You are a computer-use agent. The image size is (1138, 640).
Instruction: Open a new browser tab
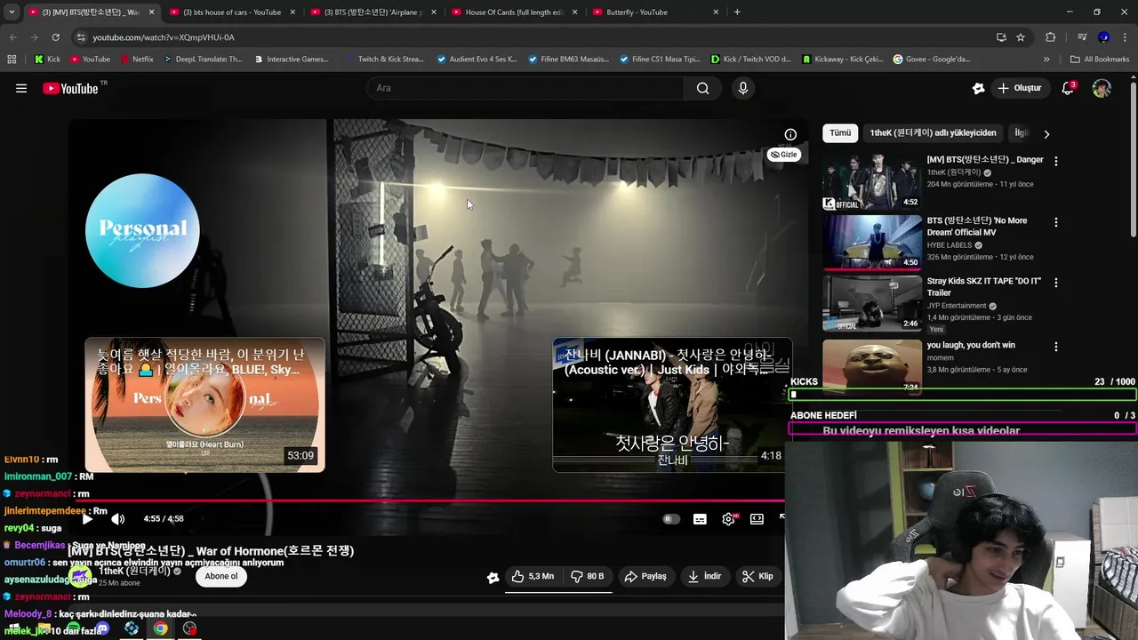(x=737, y=12)
